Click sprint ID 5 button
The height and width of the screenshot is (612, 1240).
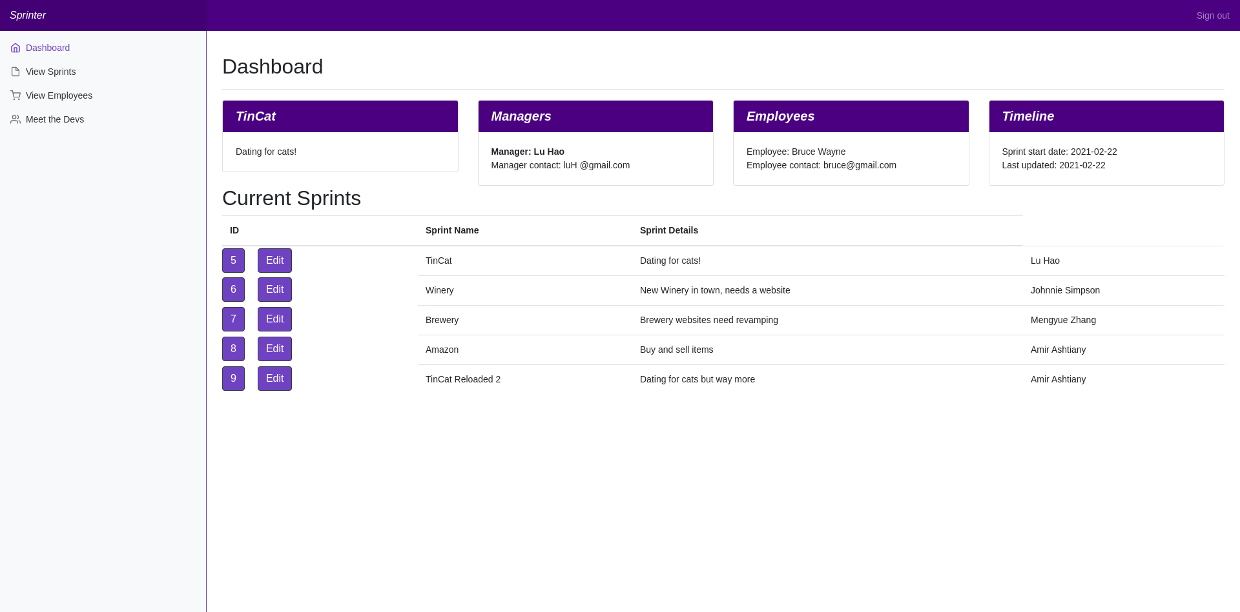tap(233, 261)
